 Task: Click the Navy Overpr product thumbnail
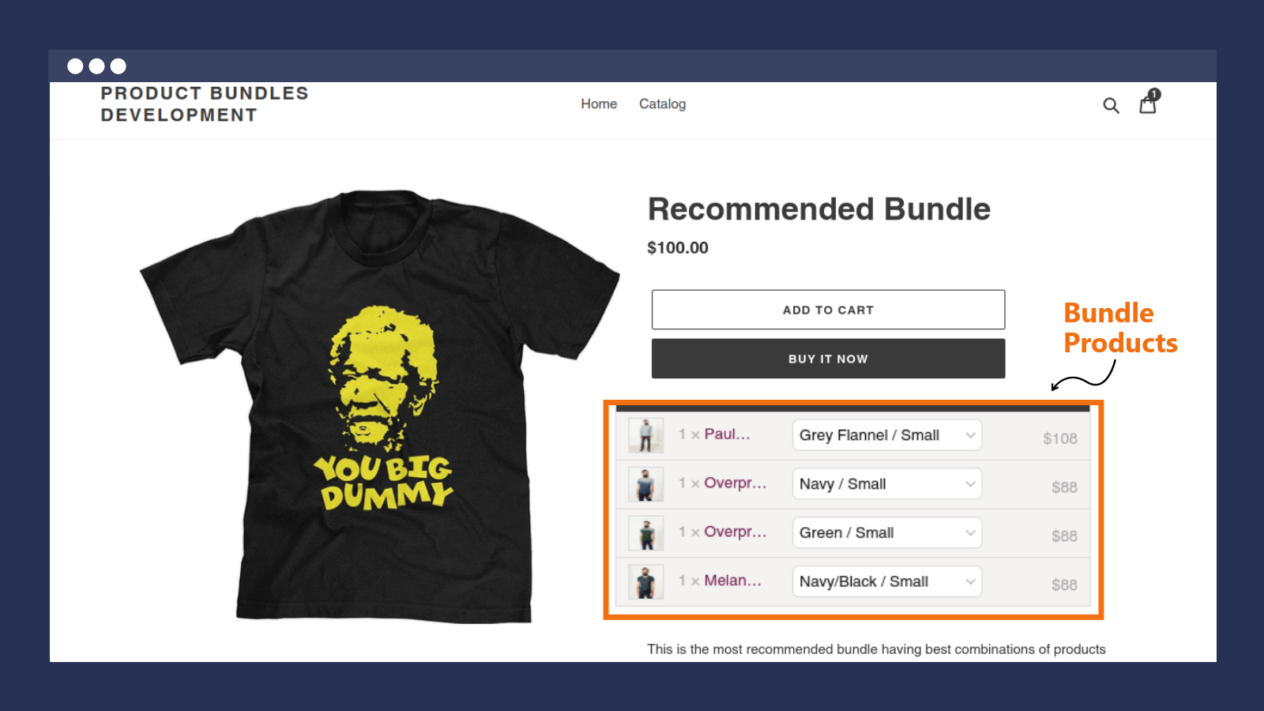[x=645, y=483]
